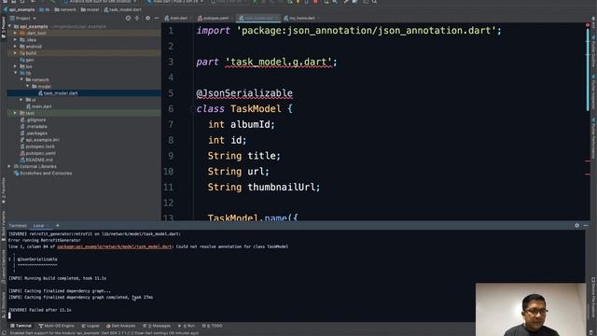
Task: Expand External Libraries node
Action: click(9, 166)
